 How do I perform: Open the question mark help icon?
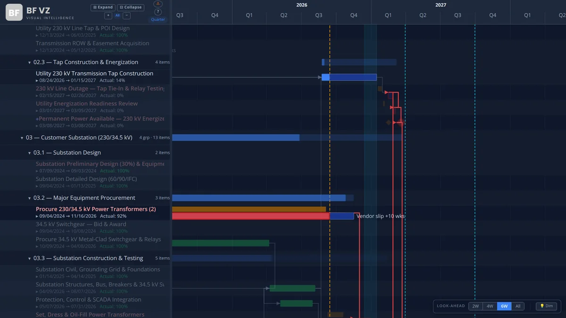(x=158, y=12)
